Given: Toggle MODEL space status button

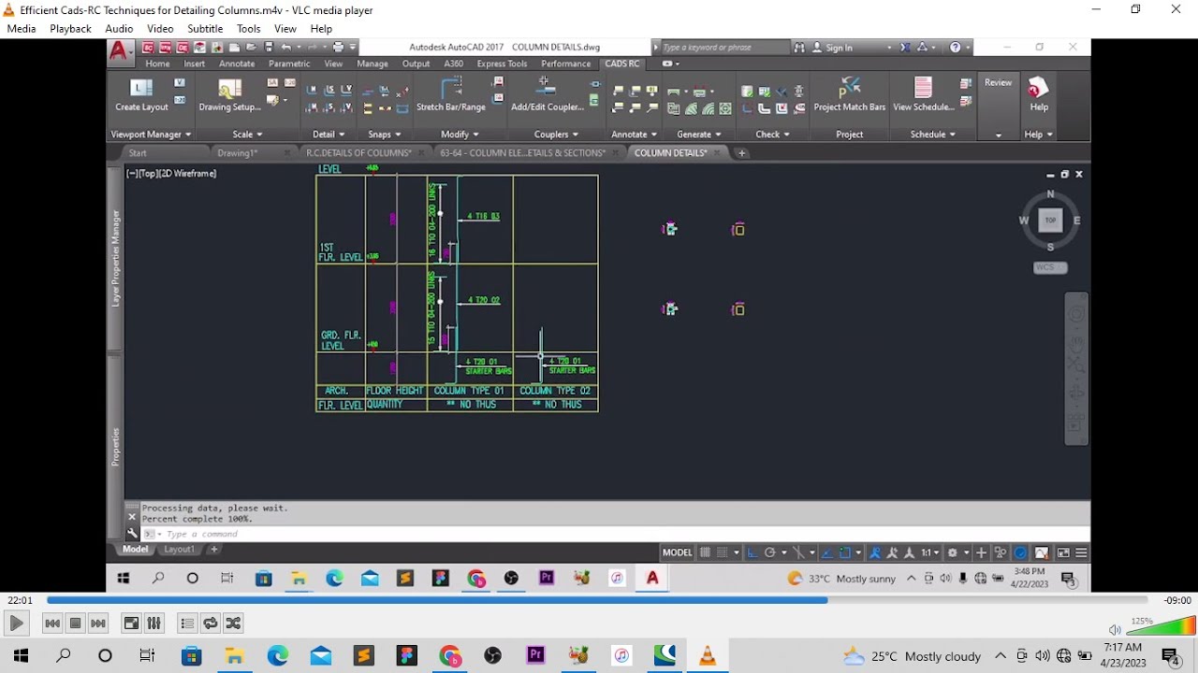Looking at the screenshot, I should (677, 552).
